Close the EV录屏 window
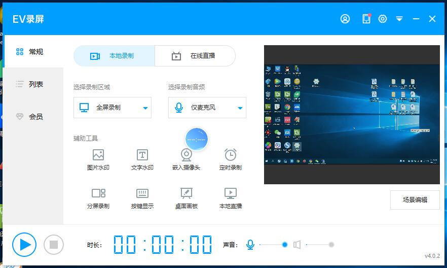Image resolution: width=447 pixels, height=268 pixels. 432,19
